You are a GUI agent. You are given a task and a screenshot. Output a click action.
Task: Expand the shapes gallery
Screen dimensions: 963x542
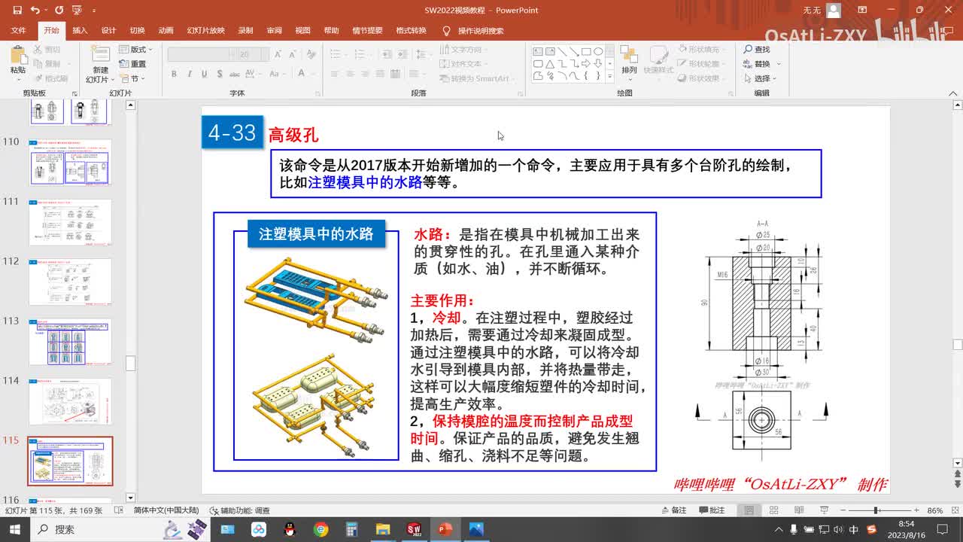[x=611, y=76]
